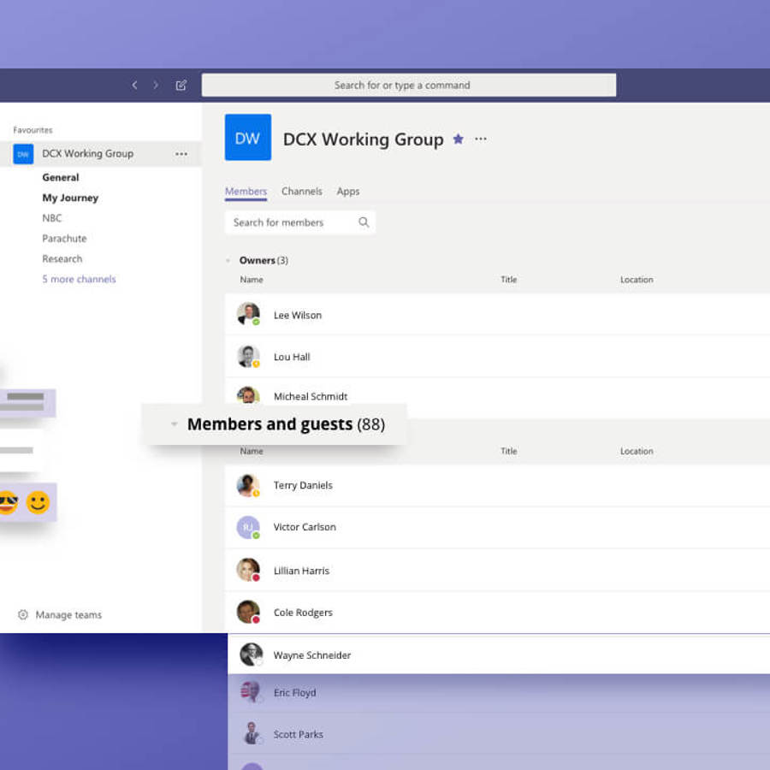Show 5 more channels
The image size is (770, 770).
pyautogui.click(x=79, y=280)
